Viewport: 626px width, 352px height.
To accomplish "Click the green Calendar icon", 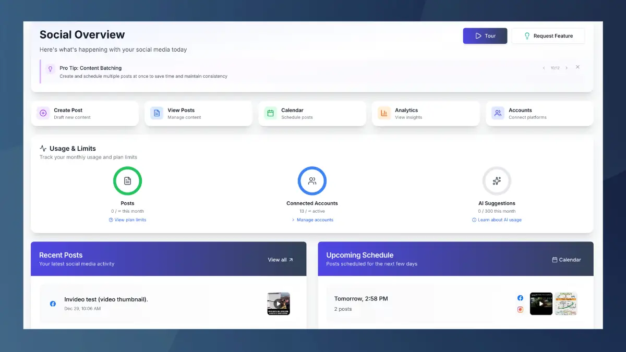I will coord(270,113).
